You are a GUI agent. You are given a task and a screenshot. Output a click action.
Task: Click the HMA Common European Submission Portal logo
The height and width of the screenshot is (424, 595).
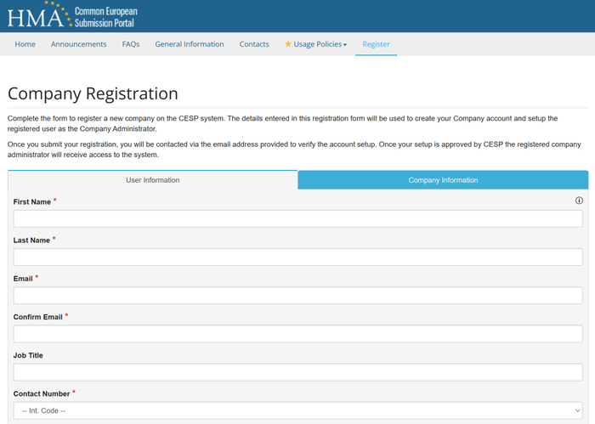(x=72, y=15)
